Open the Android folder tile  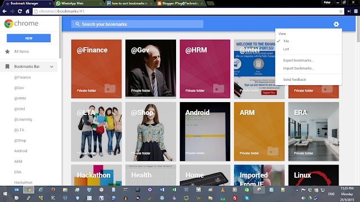205,132
